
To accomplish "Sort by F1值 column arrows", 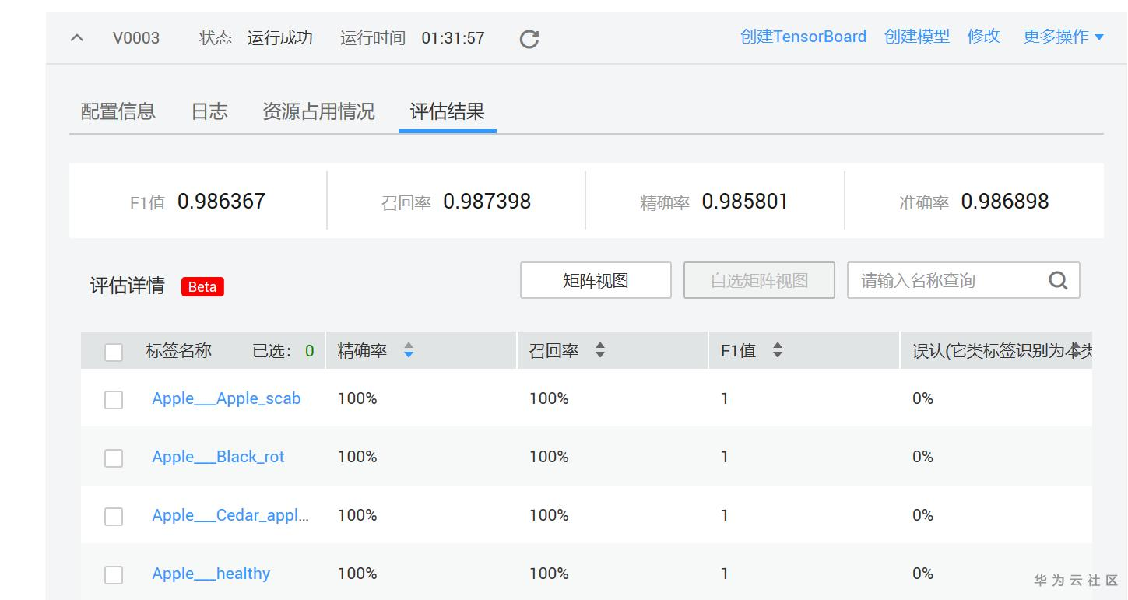I will [777, 351].
